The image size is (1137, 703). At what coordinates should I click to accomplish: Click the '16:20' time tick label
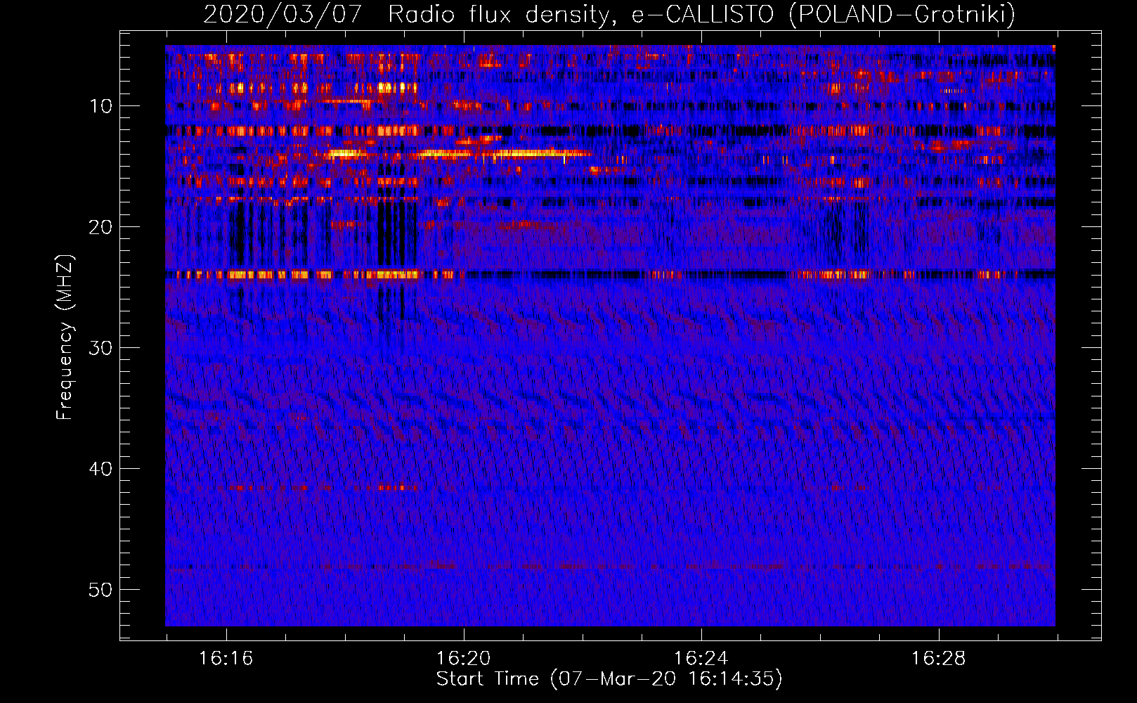pyautogui.click(x=463, y=659)
